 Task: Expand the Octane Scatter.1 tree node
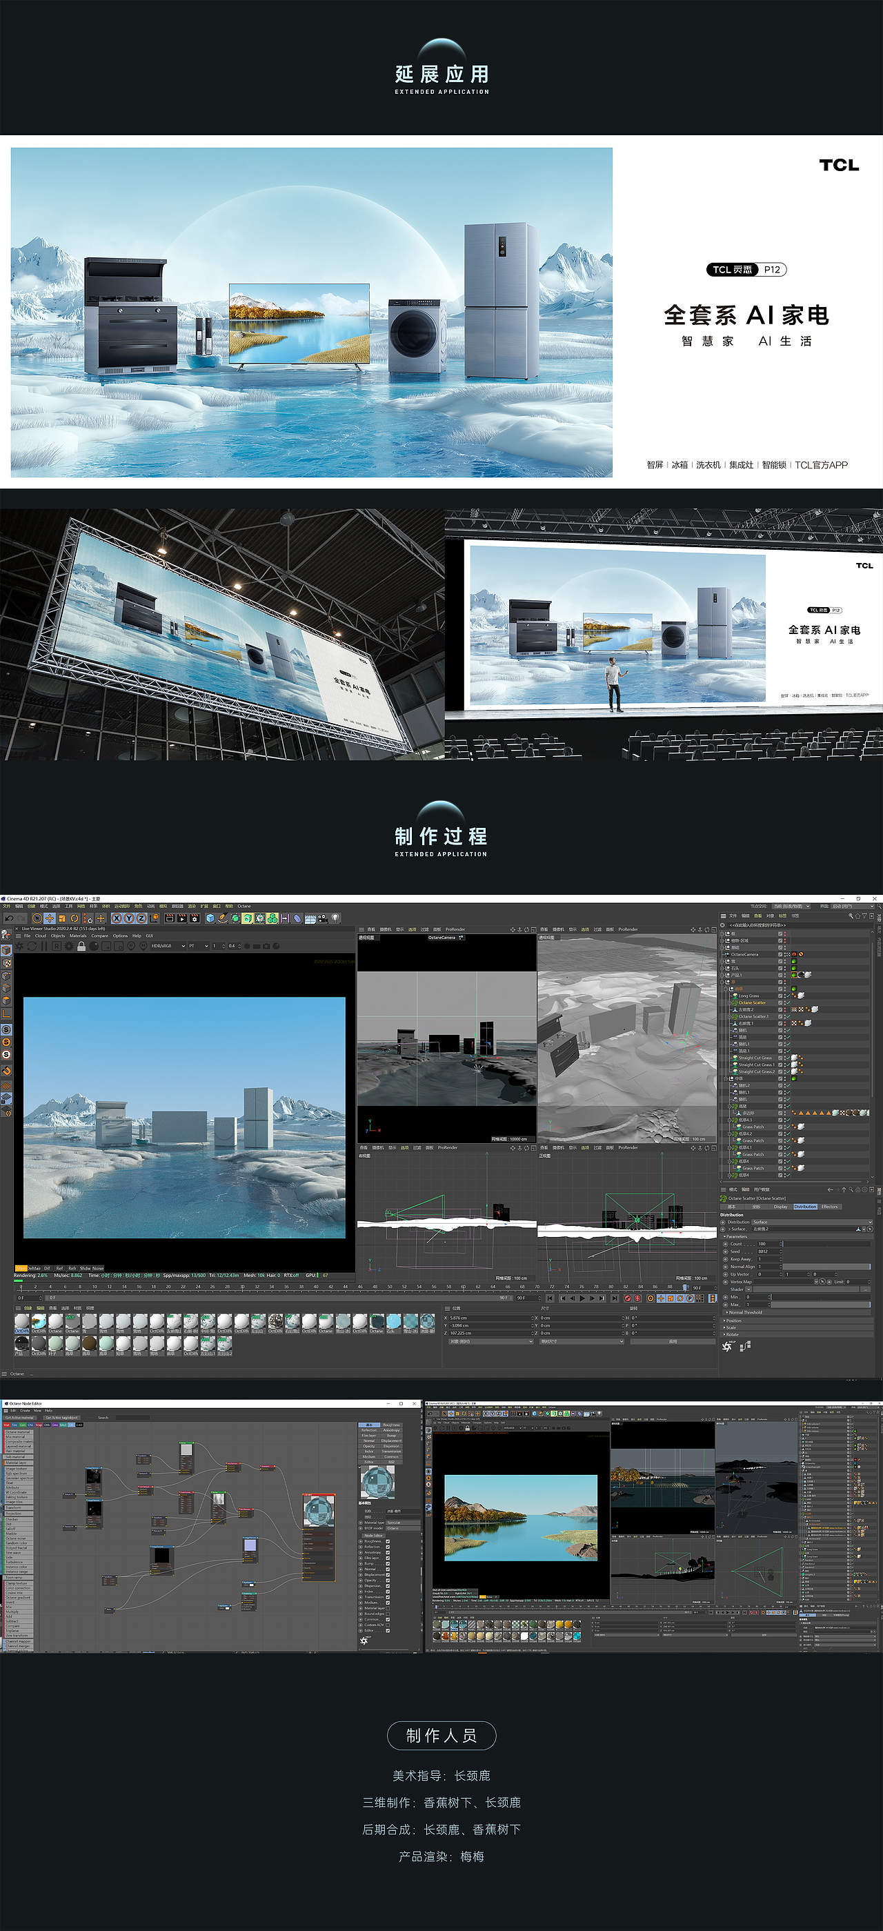point(730,1016)
